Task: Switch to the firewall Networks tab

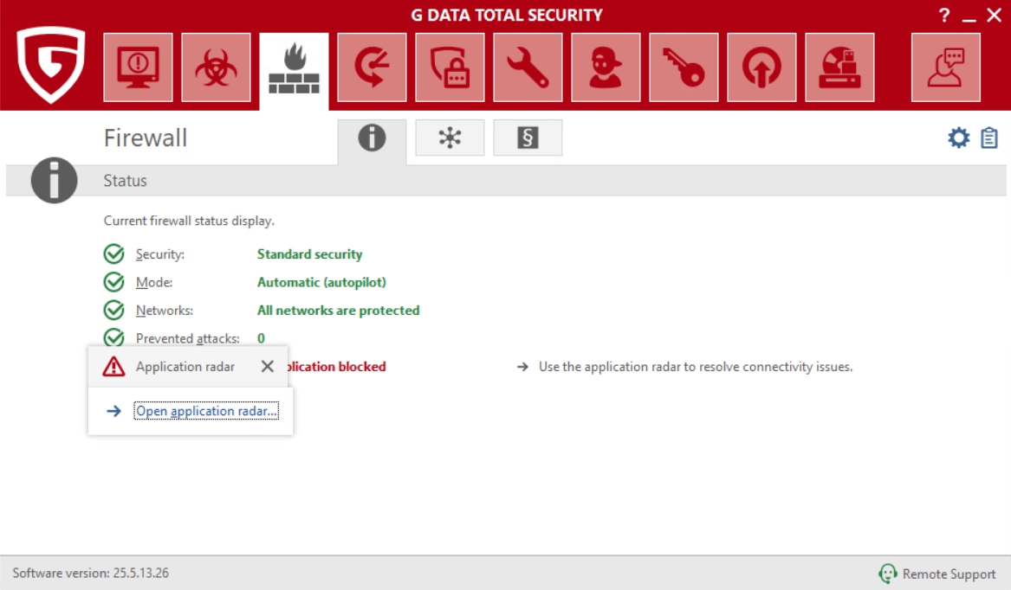Action: pos(450,138)
